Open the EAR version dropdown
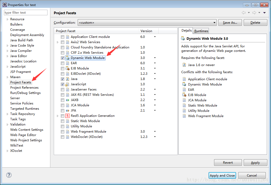 click(x=155, y=63)
